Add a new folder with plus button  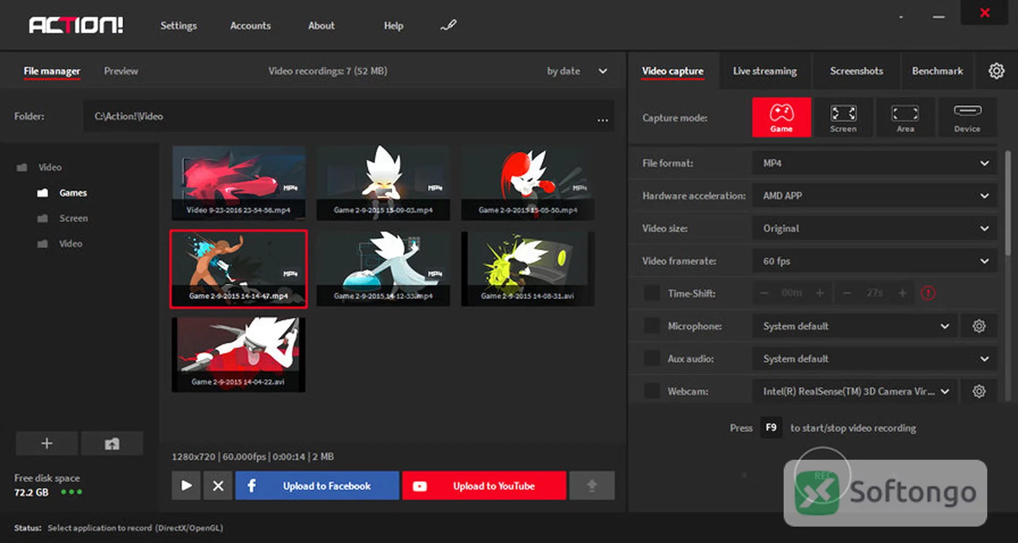(47, 443)
